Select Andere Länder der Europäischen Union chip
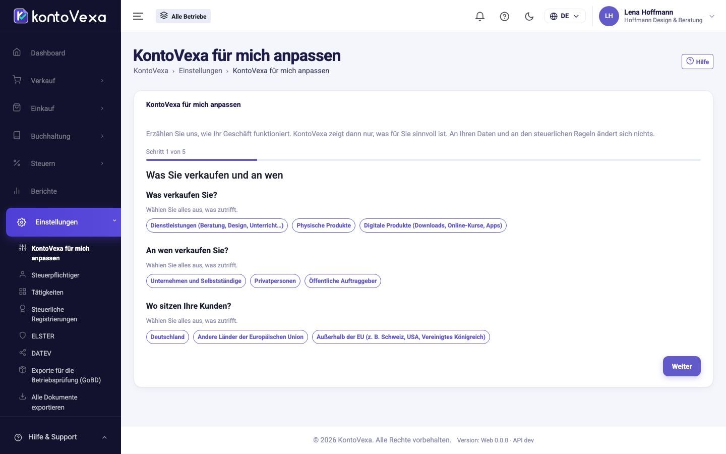 (251, 337)
